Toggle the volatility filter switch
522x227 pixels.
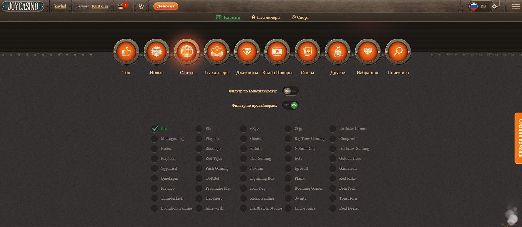(290, 91)
